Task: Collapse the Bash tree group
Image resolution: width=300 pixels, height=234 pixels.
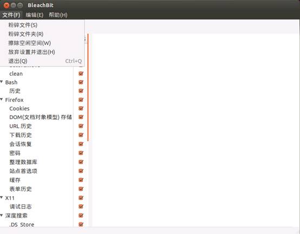Action: click(x=2, y=82)
